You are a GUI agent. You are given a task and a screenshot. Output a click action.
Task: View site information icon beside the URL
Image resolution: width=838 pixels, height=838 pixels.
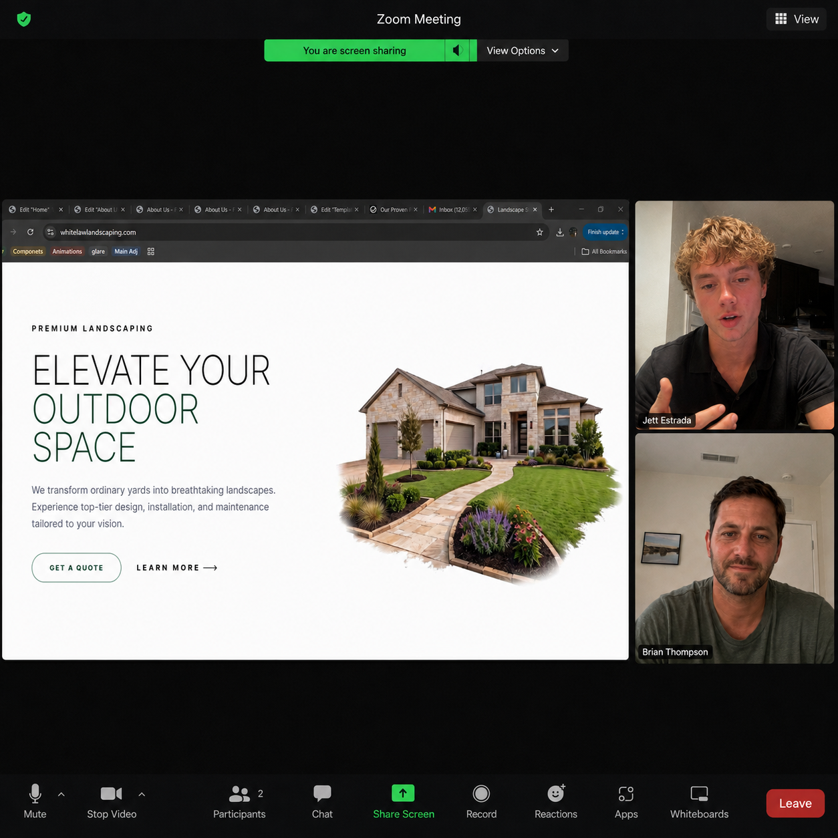pyautogui.click(x=51, y=232)
